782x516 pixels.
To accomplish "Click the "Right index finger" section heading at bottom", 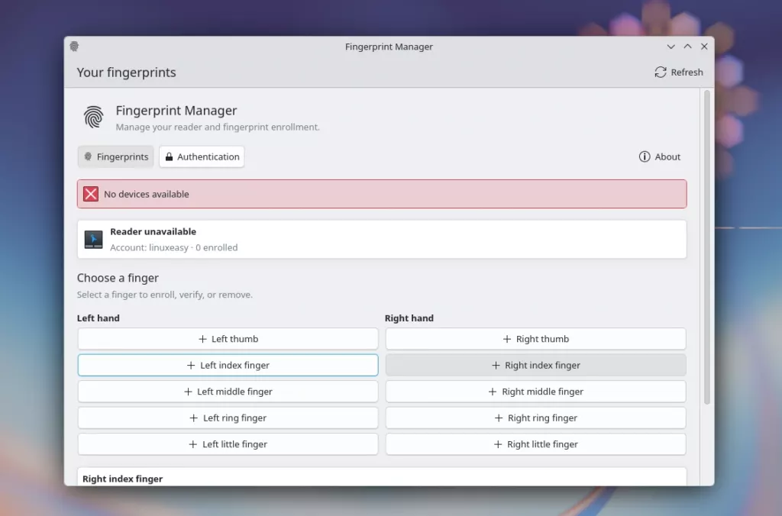I will coord(123,479).
